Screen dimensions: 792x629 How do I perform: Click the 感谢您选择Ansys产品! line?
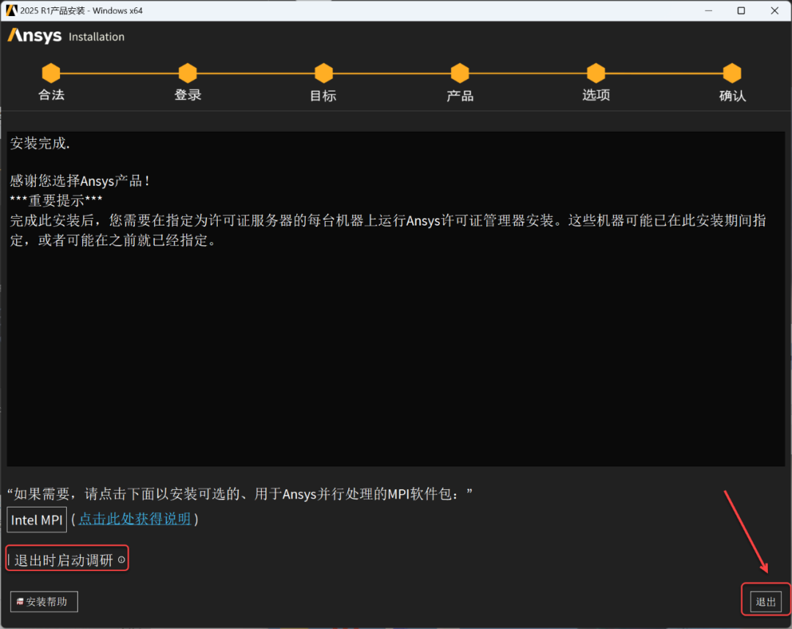click(x=80, y=181)
